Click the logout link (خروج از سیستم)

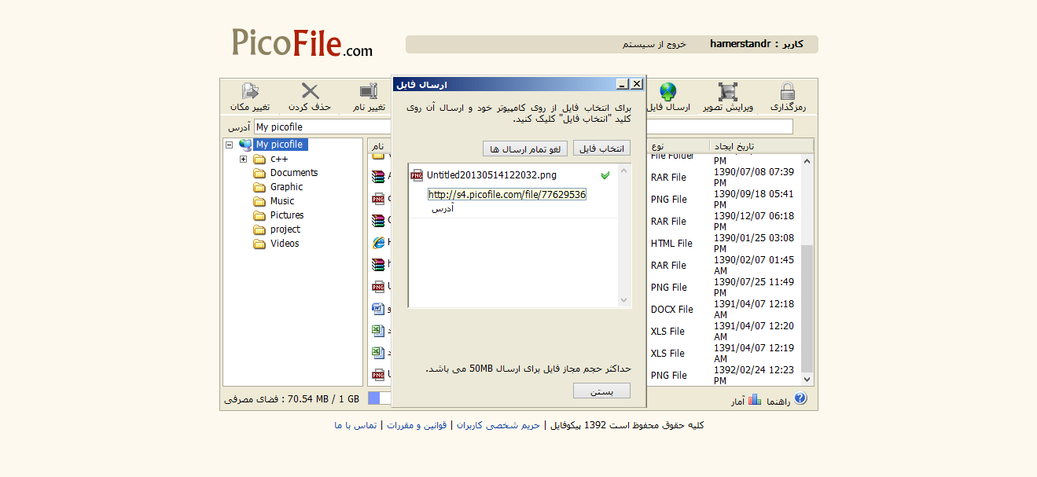pyautogui.click(x=655, y=44)
